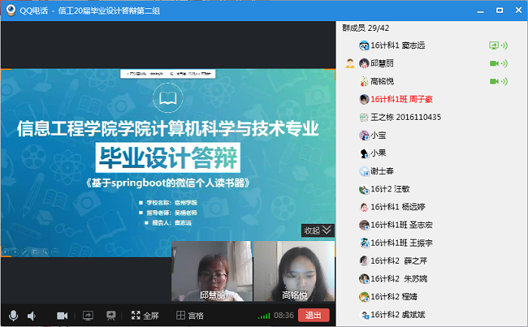Collapse the video thumbnails with 收起
Image resolution: width=528 pixels, height=327 pixels.
click(317, 230)
